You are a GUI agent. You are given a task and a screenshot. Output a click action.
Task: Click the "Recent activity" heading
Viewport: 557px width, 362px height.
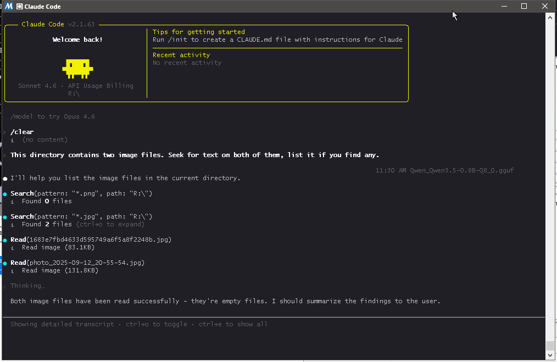click(181, 55)
